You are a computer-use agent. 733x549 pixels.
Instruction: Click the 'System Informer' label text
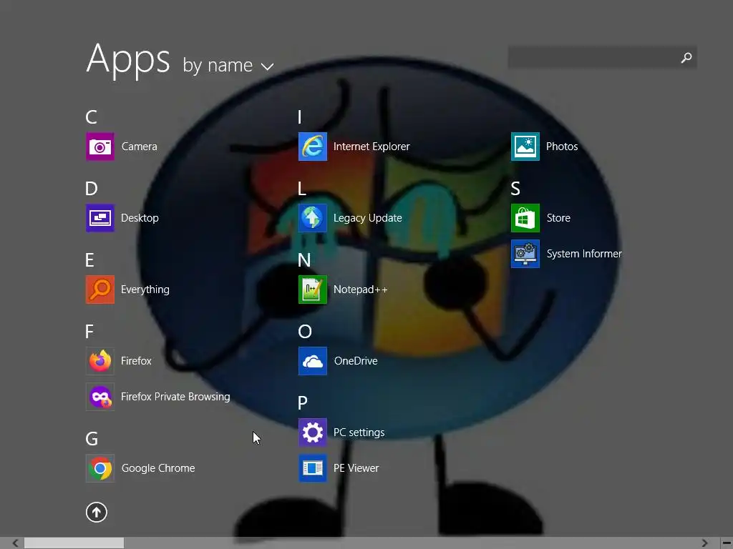click(x=584, y=254)
